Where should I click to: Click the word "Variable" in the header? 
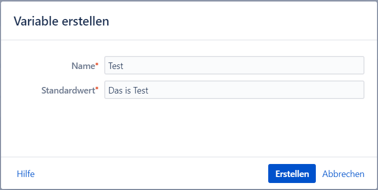[36, 21]
